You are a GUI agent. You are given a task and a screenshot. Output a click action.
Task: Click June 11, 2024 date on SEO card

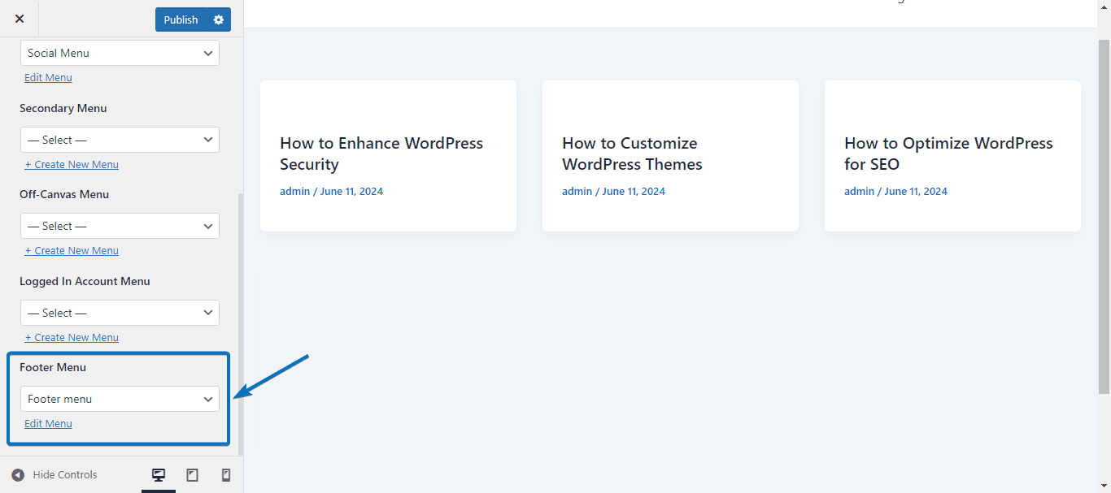pyautogui.click(x=916, y=192)
